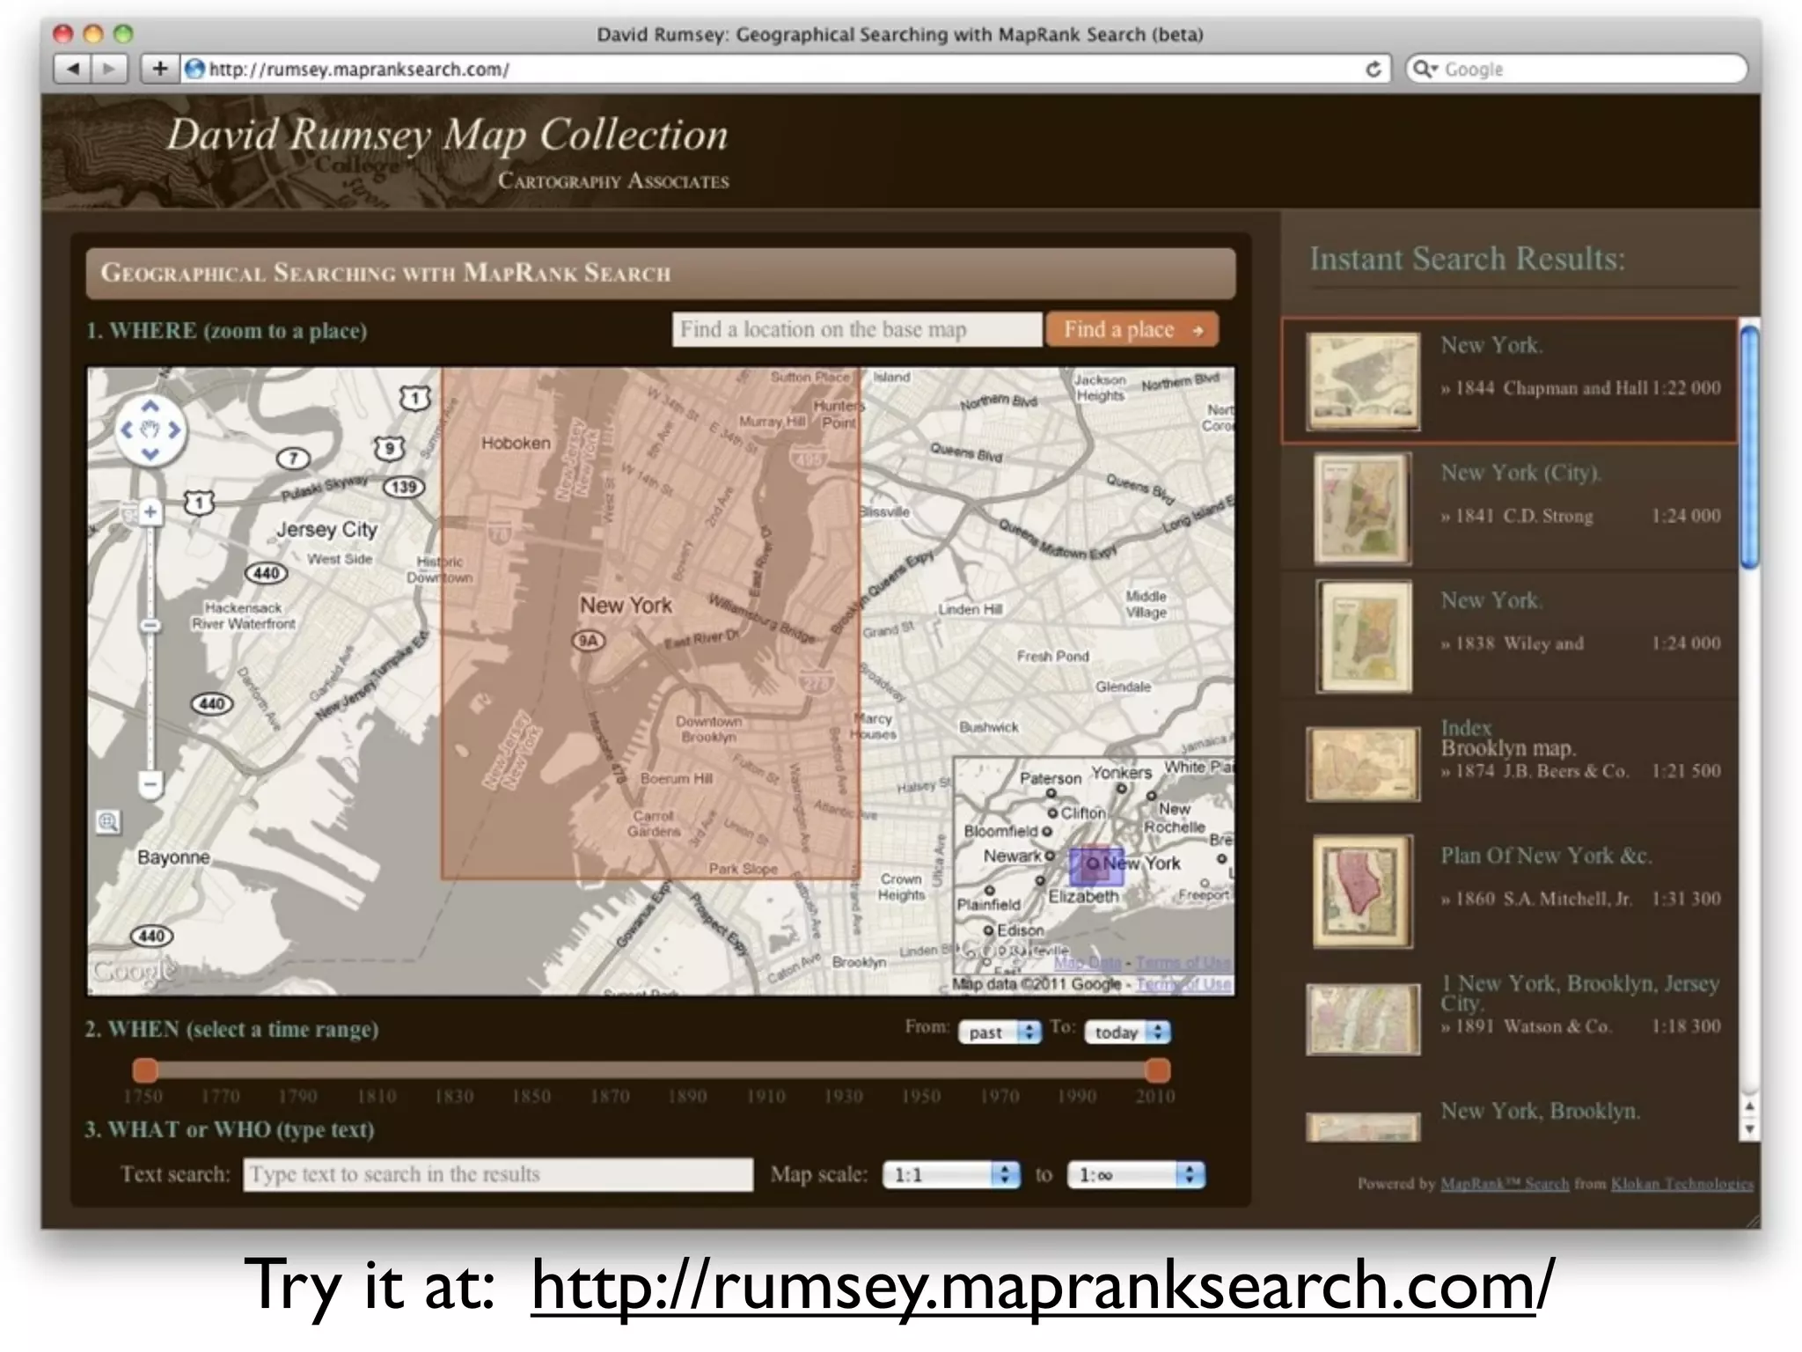1802x1352 pixels.
Task: Open the Plan Of New York &c. result
Action: [x=1546, y=856]
